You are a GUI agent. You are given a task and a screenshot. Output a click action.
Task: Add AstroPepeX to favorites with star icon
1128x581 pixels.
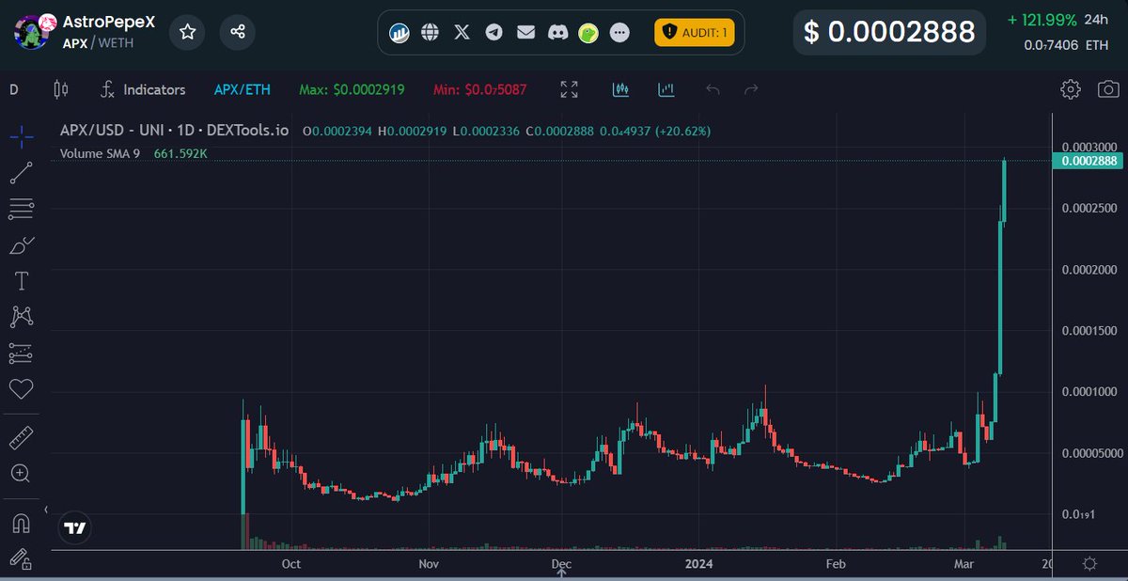tap(187, 32)
